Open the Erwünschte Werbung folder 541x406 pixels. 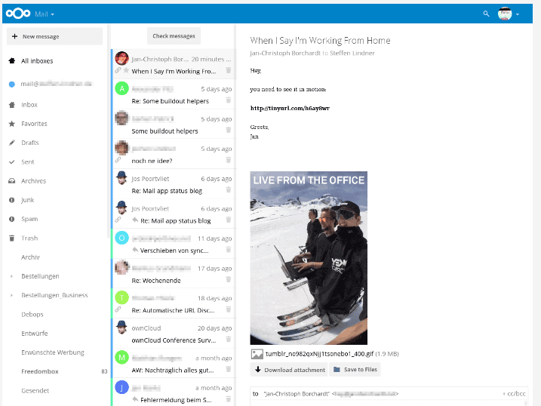pos(53,352)
